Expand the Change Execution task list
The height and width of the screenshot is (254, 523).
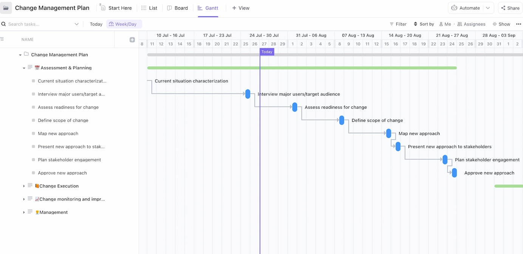[x=24, y=186]
